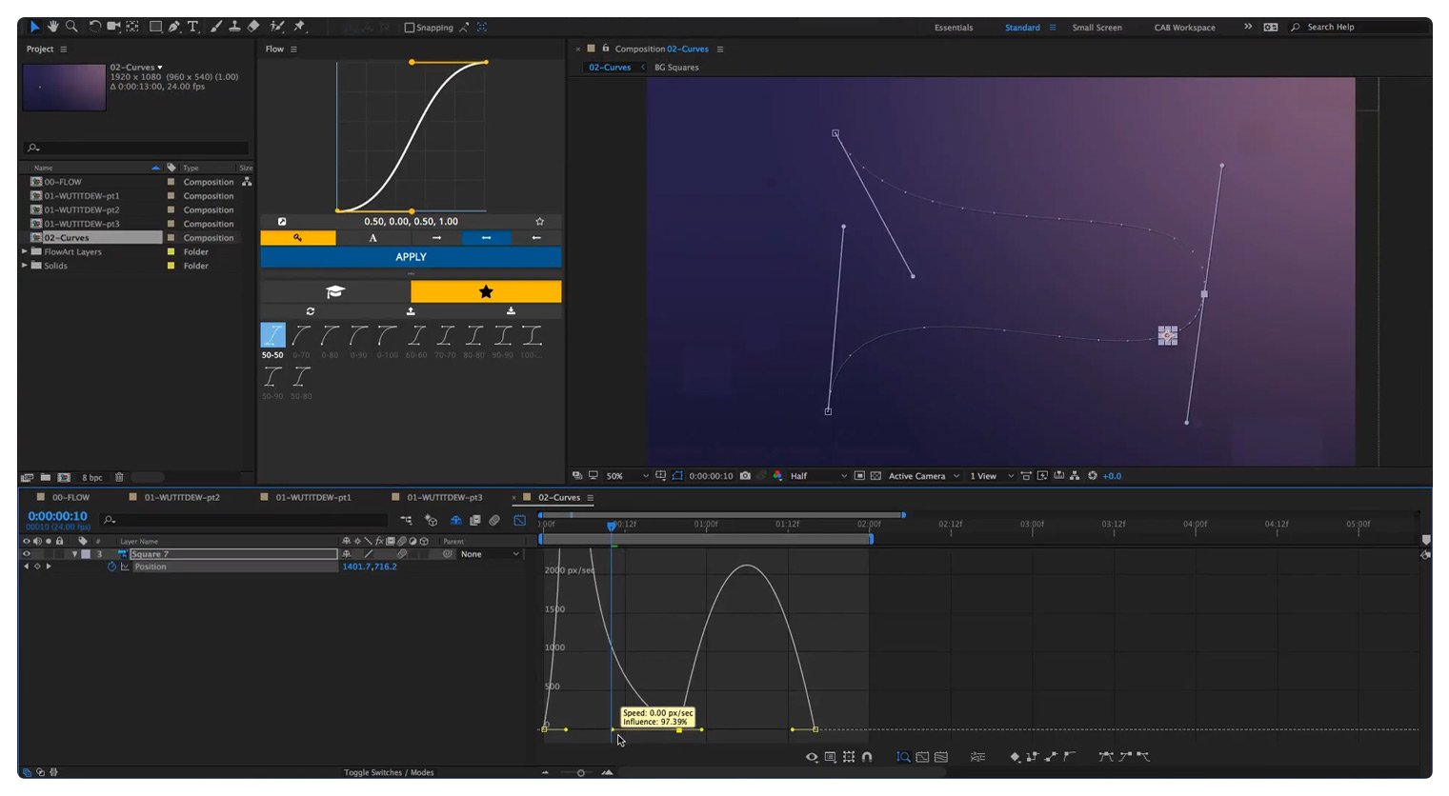Switch to the 00-FLOW timeline tab

70,497
